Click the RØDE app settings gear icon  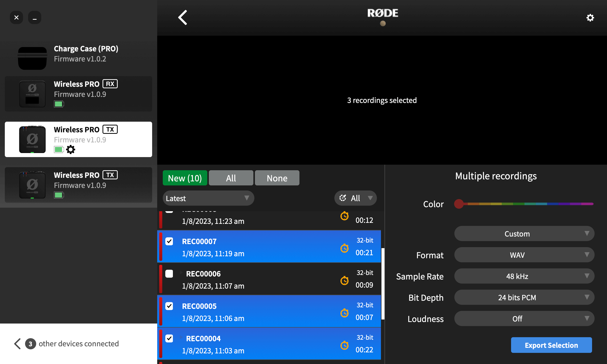click(x=590, y=18)
